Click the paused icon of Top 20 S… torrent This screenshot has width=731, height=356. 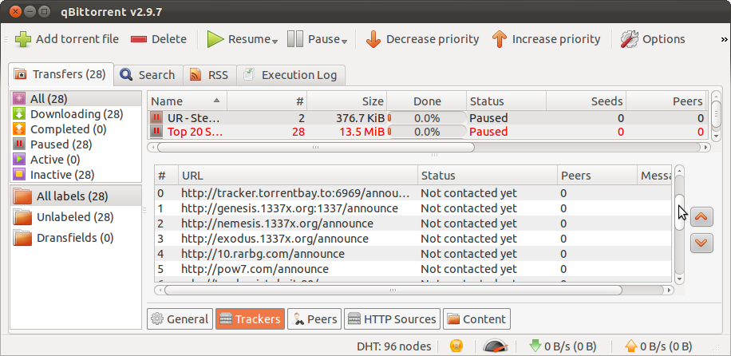[x=156, y=132]
